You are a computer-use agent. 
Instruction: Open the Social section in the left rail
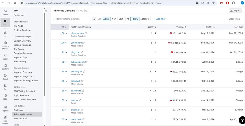coord(5,77)
